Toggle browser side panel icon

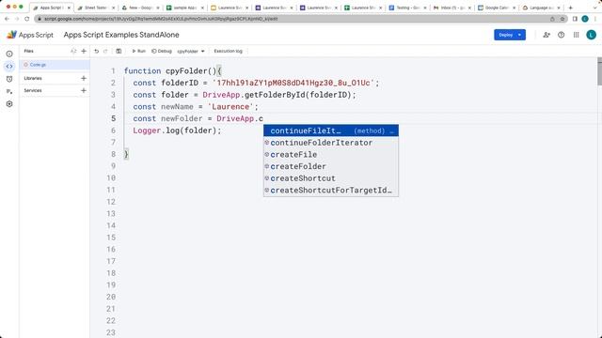(575, 19)
